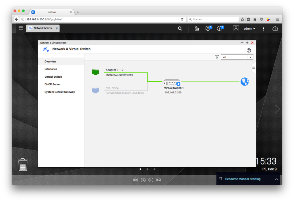Open the dashboard gauge icon

pyautogui.click(x=275, y=28)
